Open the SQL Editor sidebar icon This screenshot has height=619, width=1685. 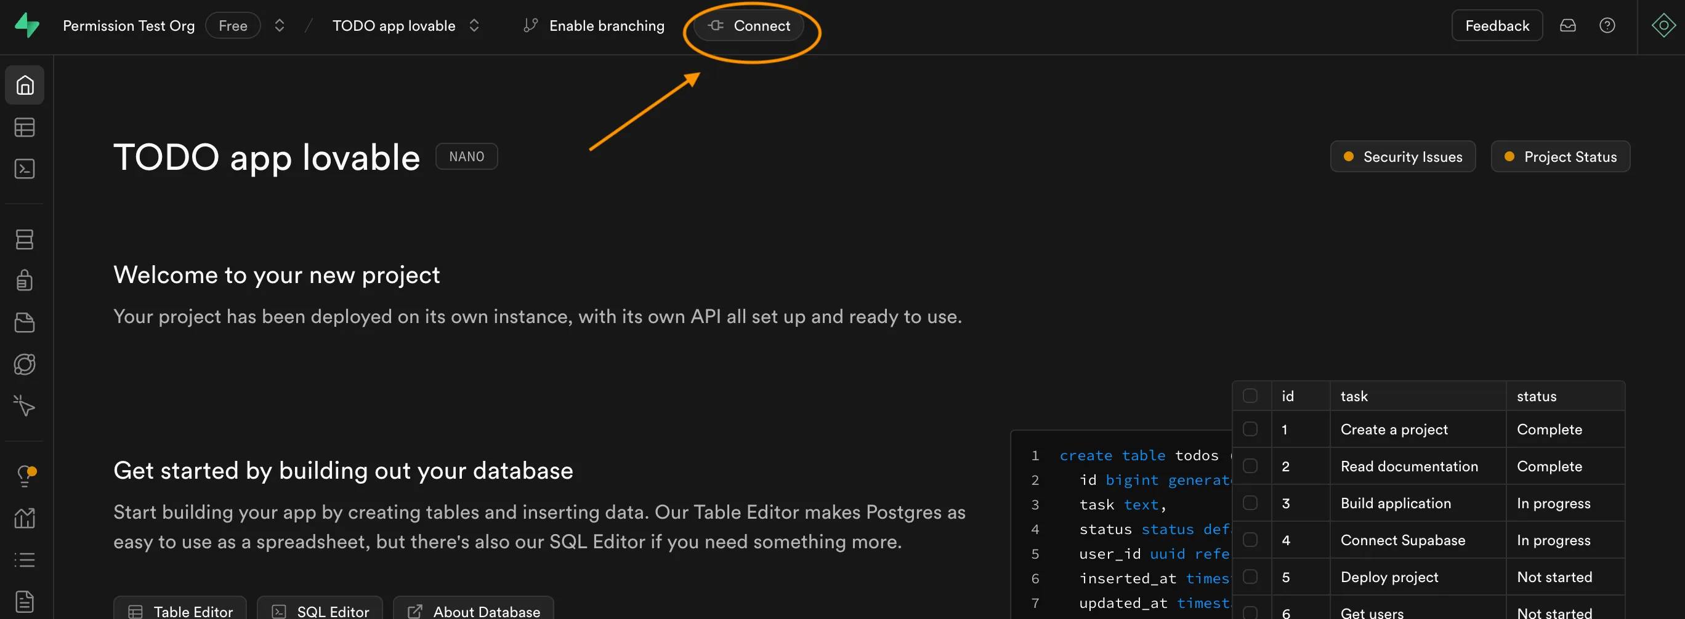coord(24,169)
